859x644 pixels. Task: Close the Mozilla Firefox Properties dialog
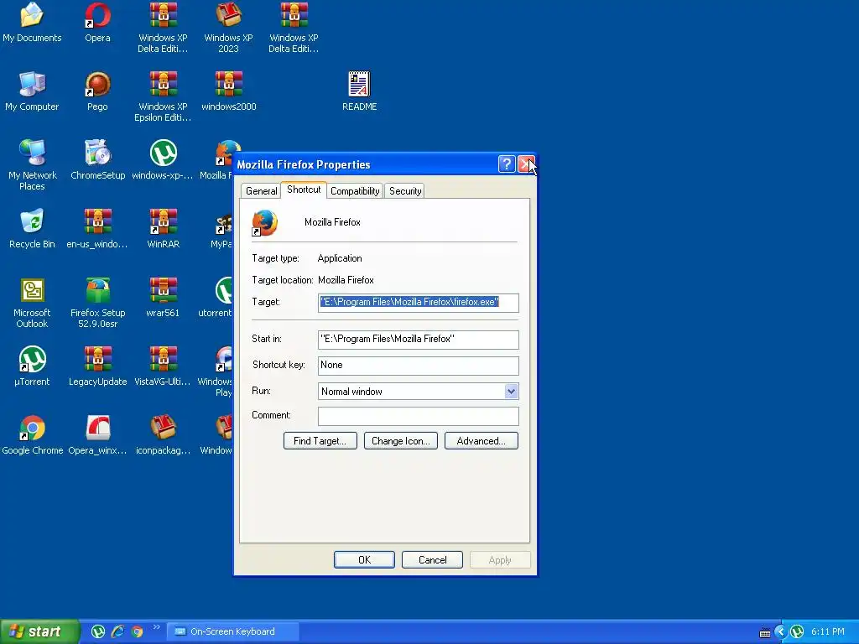527,164
